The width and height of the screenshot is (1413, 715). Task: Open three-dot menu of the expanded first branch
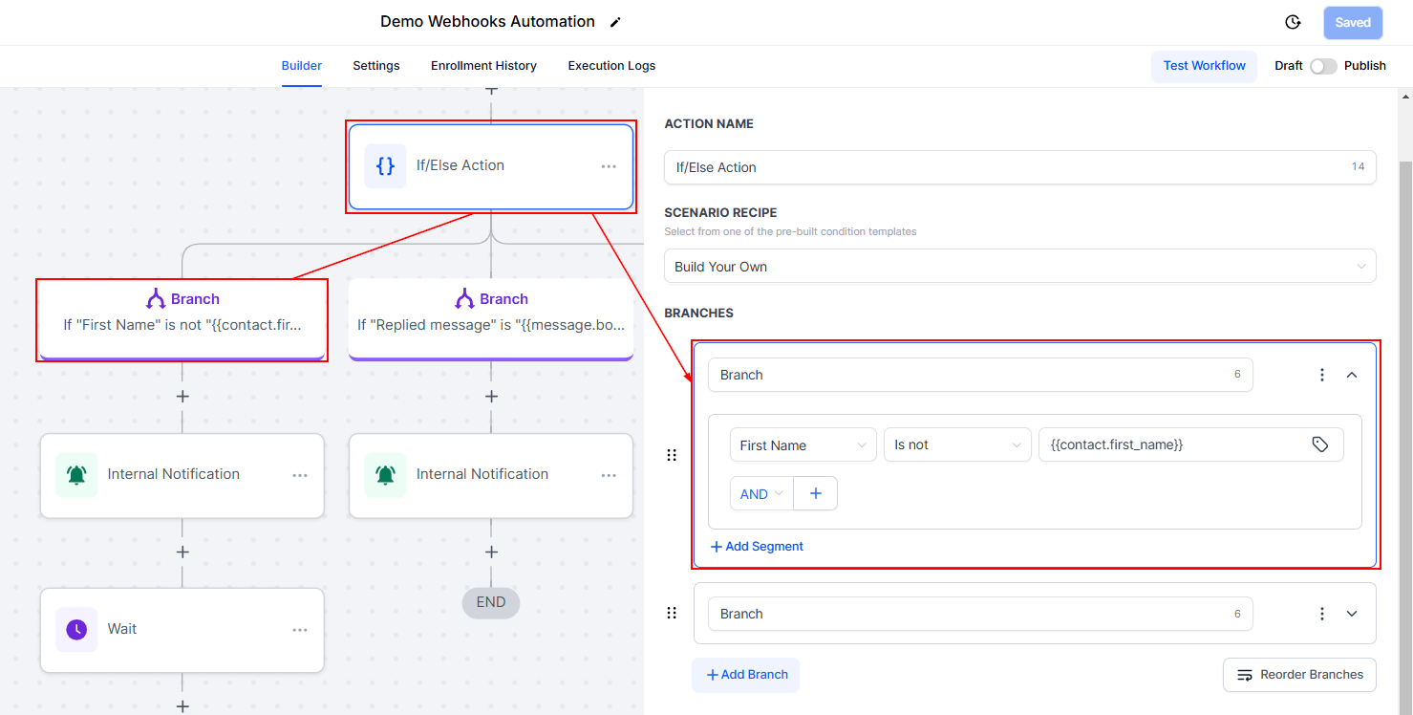(1322, 375)
